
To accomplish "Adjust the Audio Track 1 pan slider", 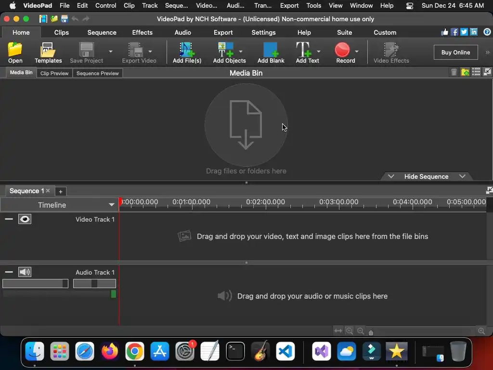I will [x=94, y=283].
